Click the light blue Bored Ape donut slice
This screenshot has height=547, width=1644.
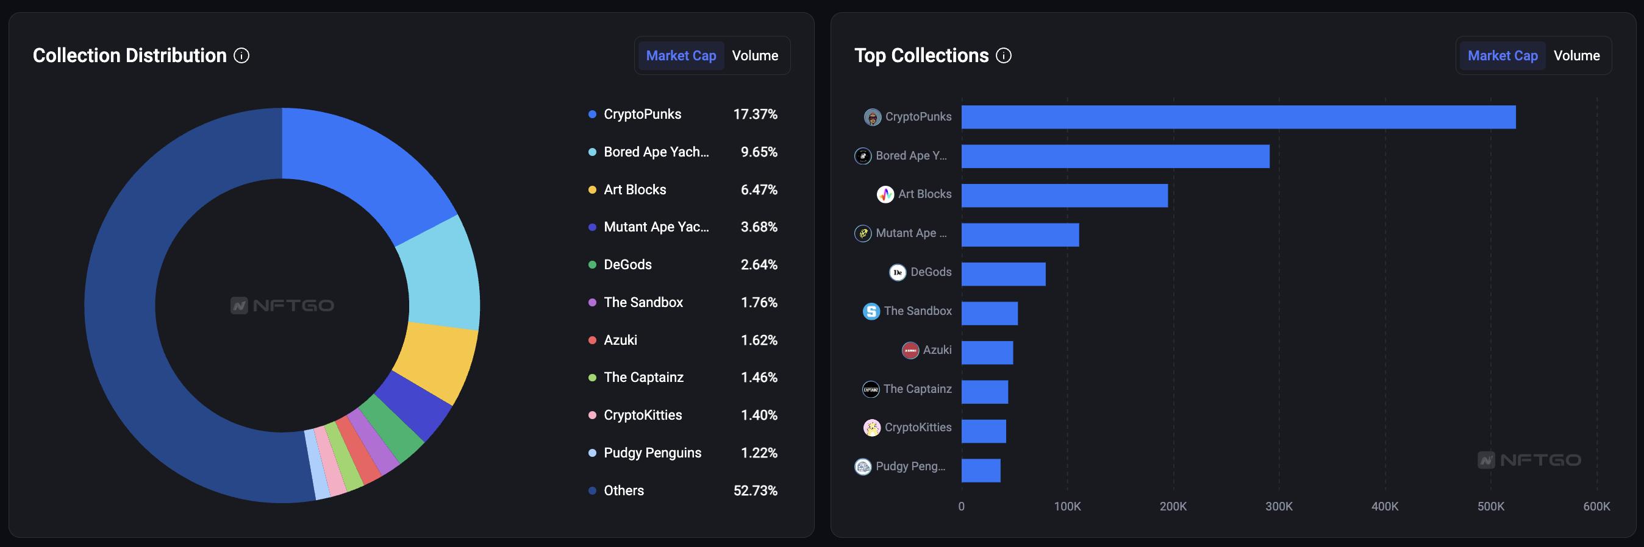point(441,274)
